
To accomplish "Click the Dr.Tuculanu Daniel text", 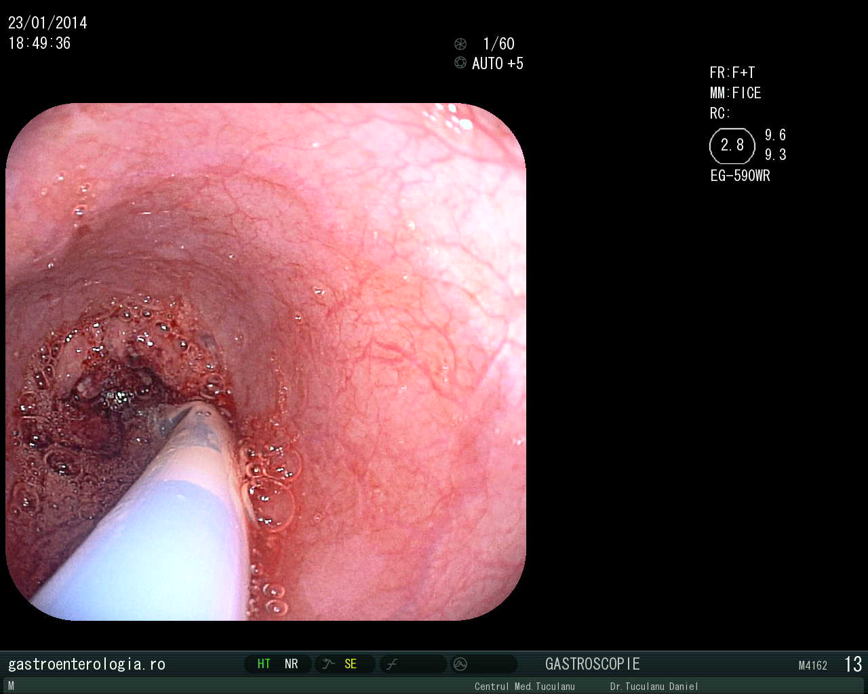I will [x=654, y=687].
